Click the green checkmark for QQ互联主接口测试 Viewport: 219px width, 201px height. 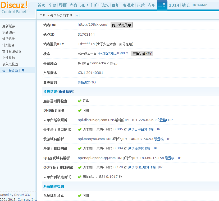tap(80, 167)
